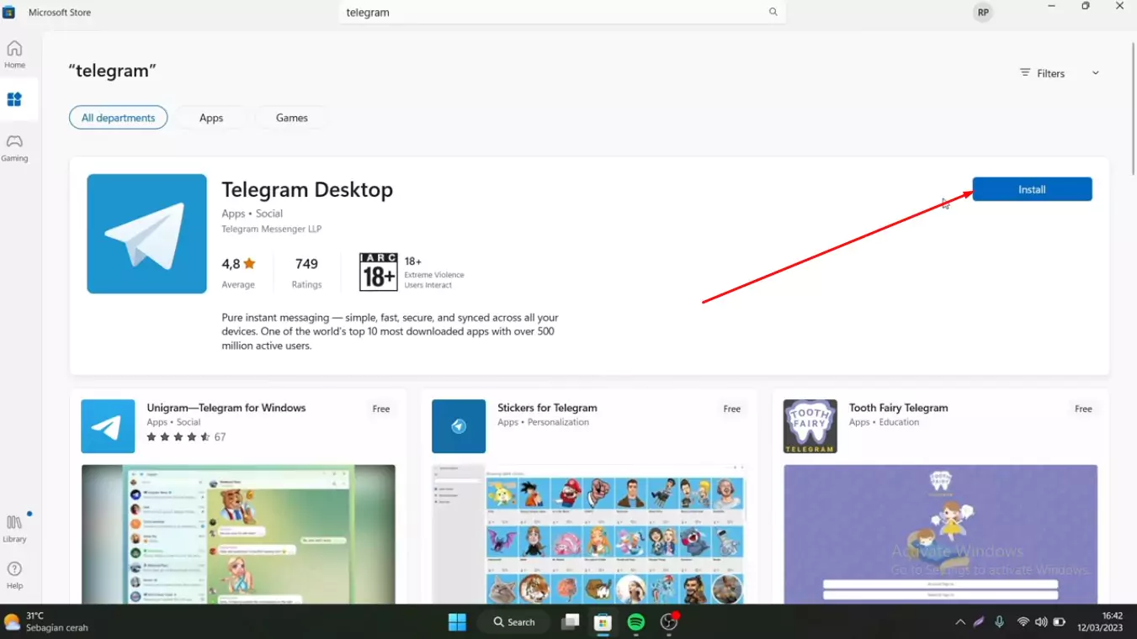This screenshot has width=1137, height=639.
Task: Click the Apps • Social text under Telegram Desktop
Action: coord(252,214)
